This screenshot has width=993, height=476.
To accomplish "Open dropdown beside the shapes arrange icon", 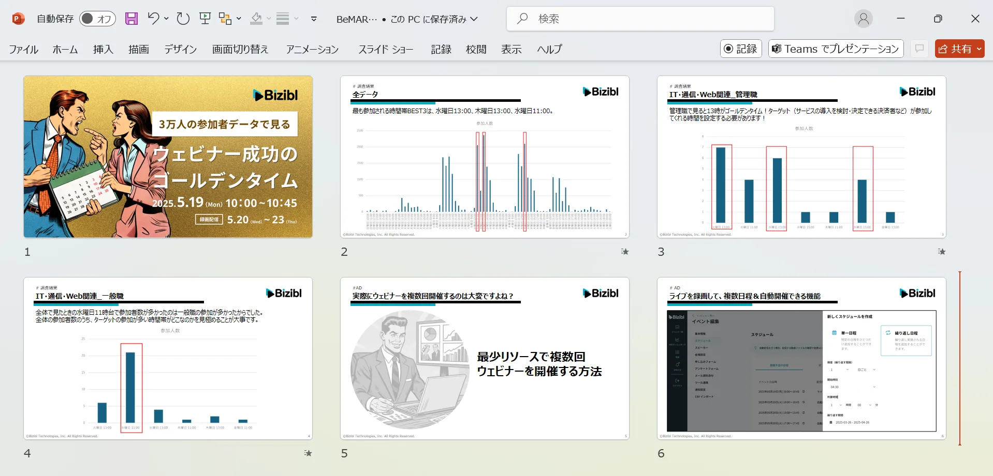I will pyautogui.click(x=239, y=19).
